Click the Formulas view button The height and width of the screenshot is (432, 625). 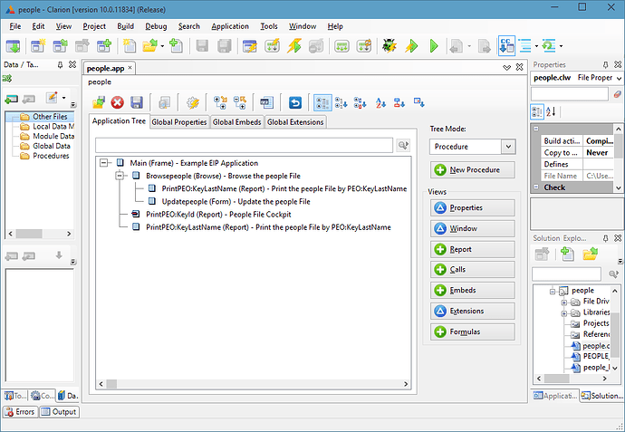coord(472,332)
